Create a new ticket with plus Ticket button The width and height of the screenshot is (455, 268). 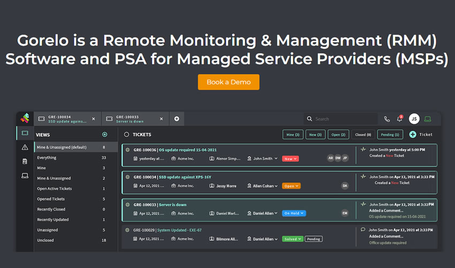coord(421,135)
